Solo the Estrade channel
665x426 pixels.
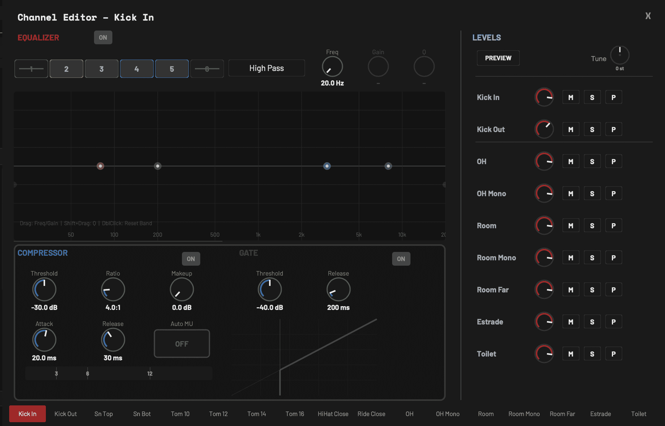pyautogui.click(x=592, y=322)
